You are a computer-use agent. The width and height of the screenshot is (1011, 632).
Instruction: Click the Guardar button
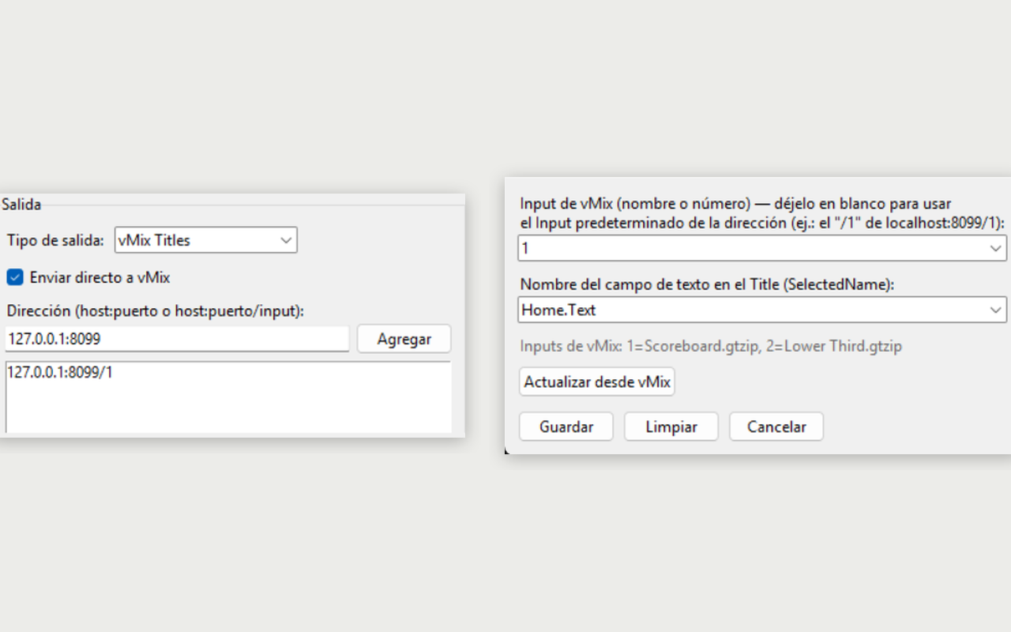(x=566, y=427)
